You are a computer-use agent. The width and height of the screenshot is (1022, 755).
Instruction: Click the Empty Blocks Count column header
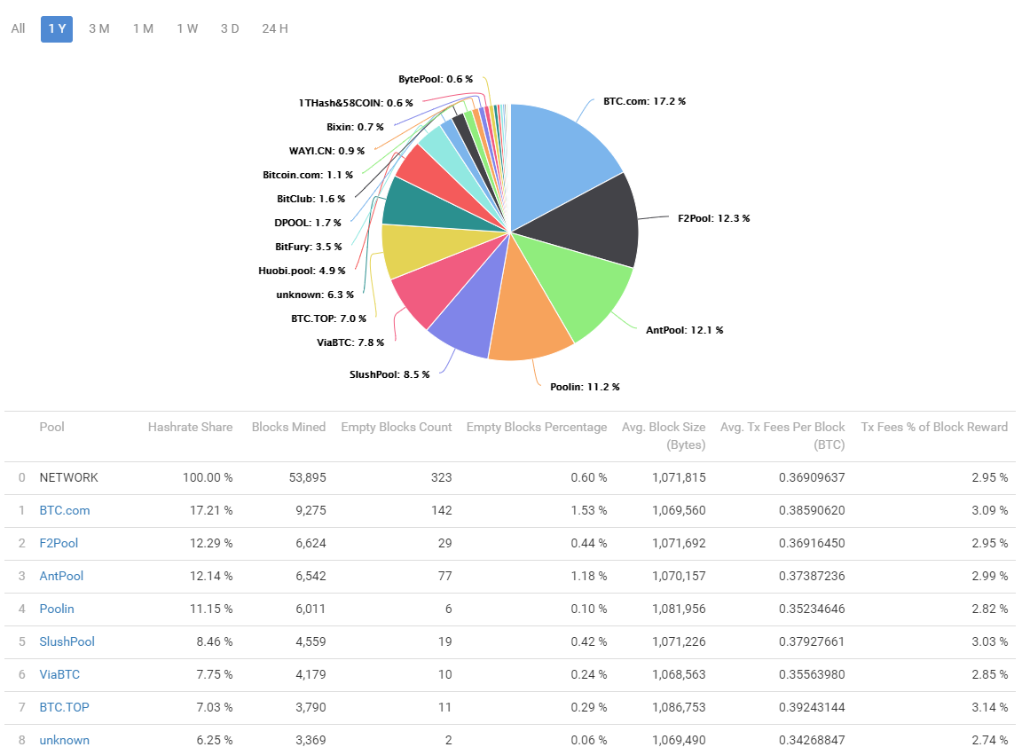click(397, 427)
